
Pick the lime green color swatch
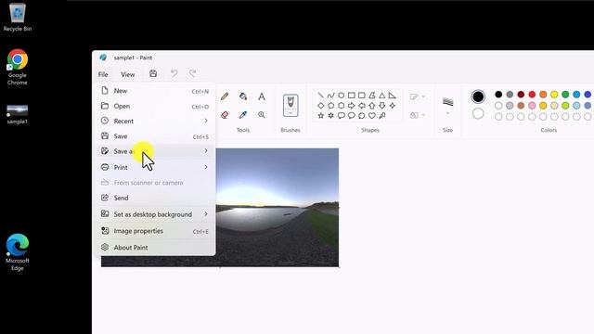565,105
